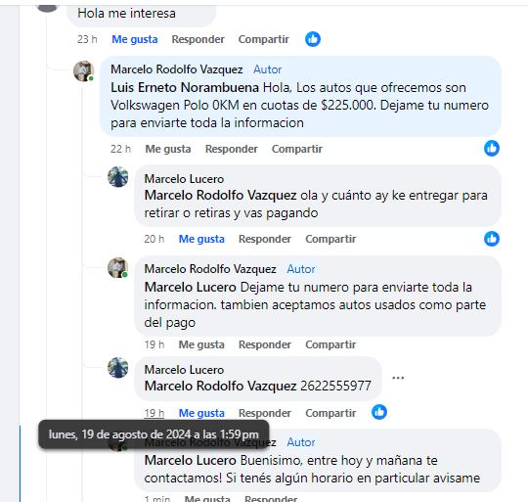Click like reaction icon beside phone number comment

(379, 412)
